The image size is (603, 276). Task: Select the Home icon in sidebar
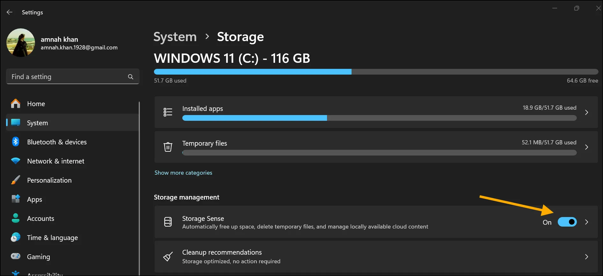point(15,104)
